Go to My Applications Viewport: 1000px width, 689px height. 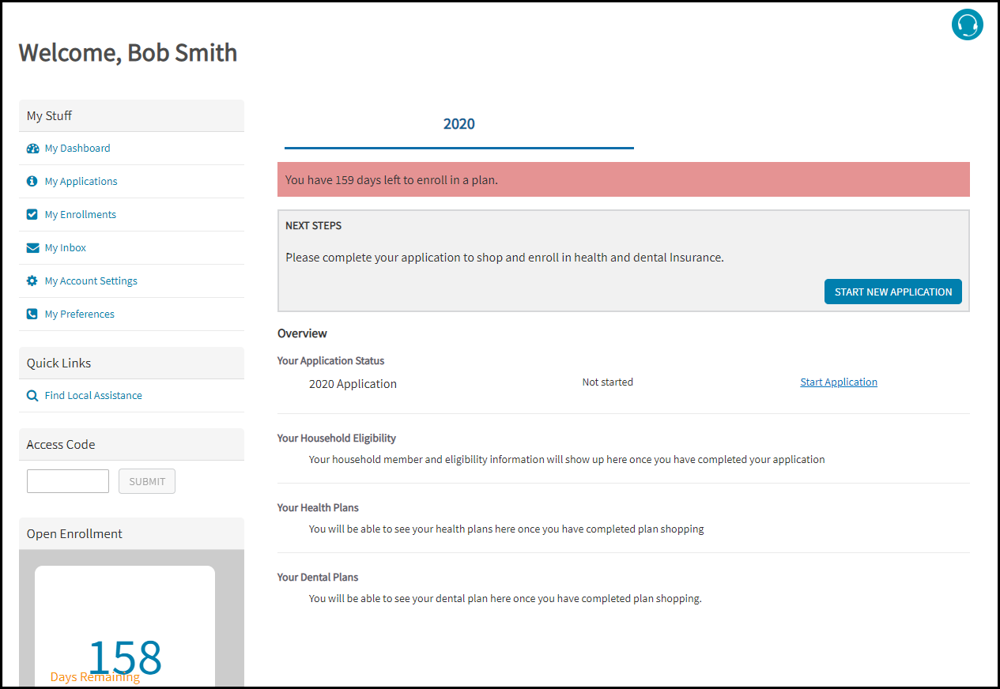point(81,181)
